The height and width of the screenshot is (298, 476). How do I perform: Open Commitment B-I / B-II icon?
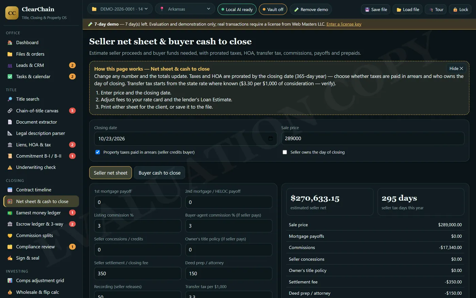tap(10, 156)
